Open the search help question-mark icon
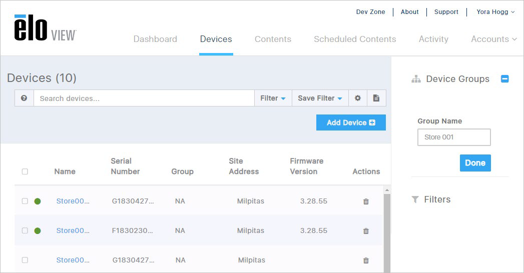 click(24, 98)
